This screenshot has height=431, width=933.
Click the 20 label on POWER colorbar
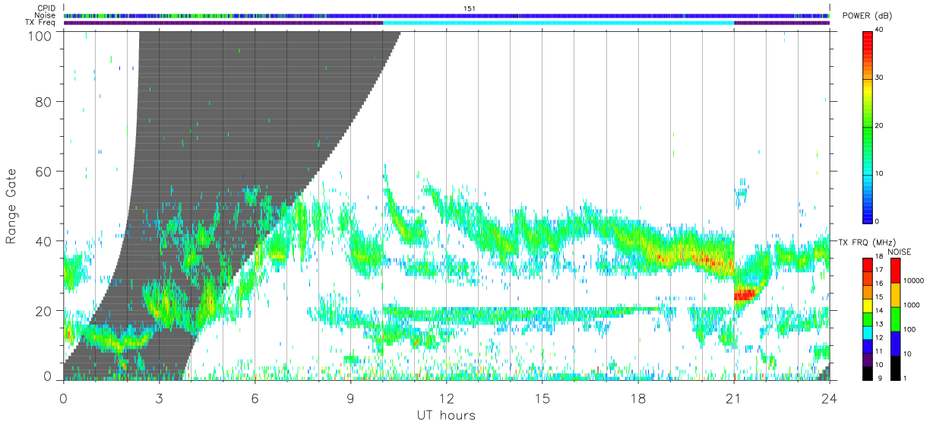(x=880, y=125)
